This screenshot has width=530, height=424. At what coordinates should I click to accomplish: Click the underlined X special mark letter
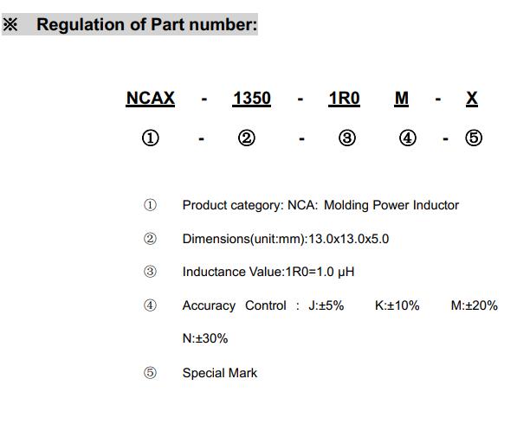[472, 99]
